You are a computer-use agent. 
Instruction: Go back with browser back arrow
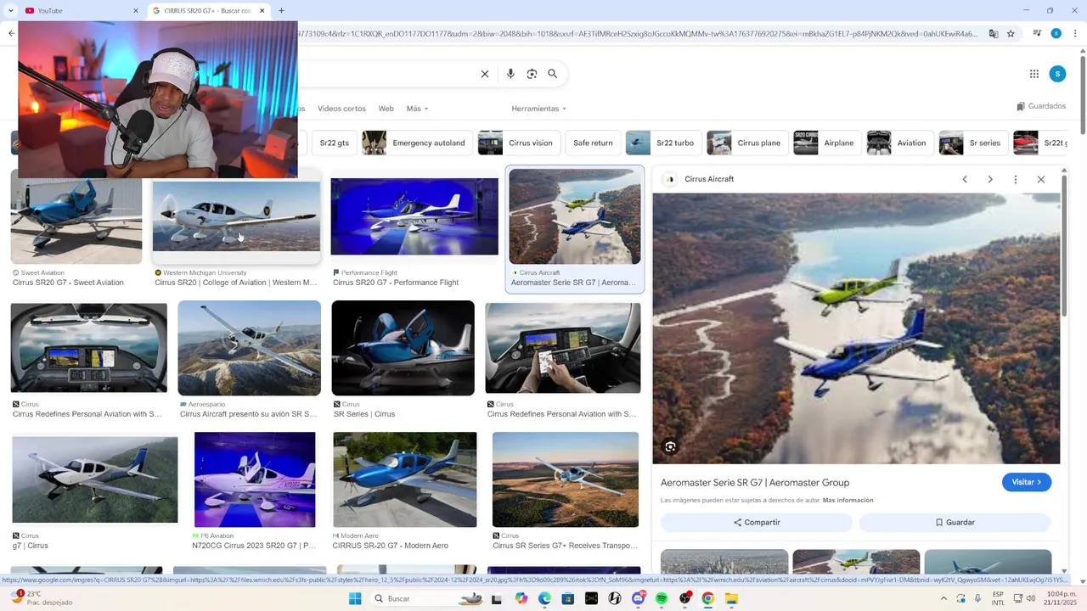pos(11,34)
